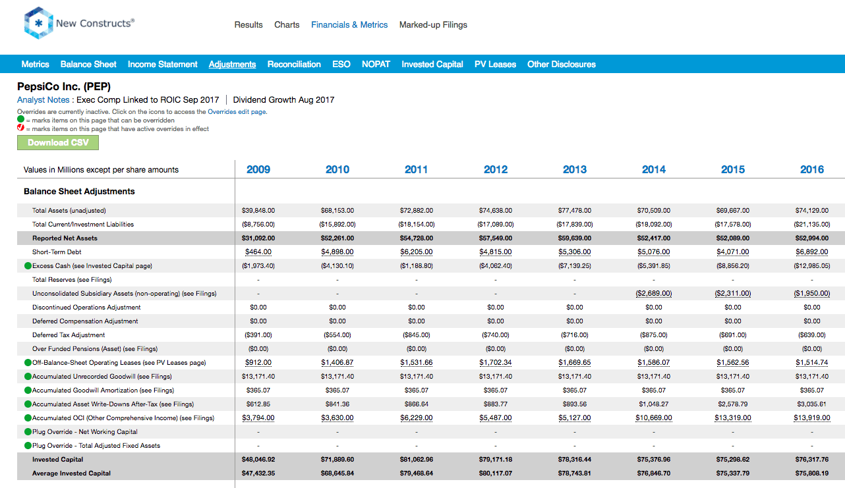845x488 pixels.
Task: Click 2016 Accumulated OCI value $13,919.00
Action: point(812,418)
